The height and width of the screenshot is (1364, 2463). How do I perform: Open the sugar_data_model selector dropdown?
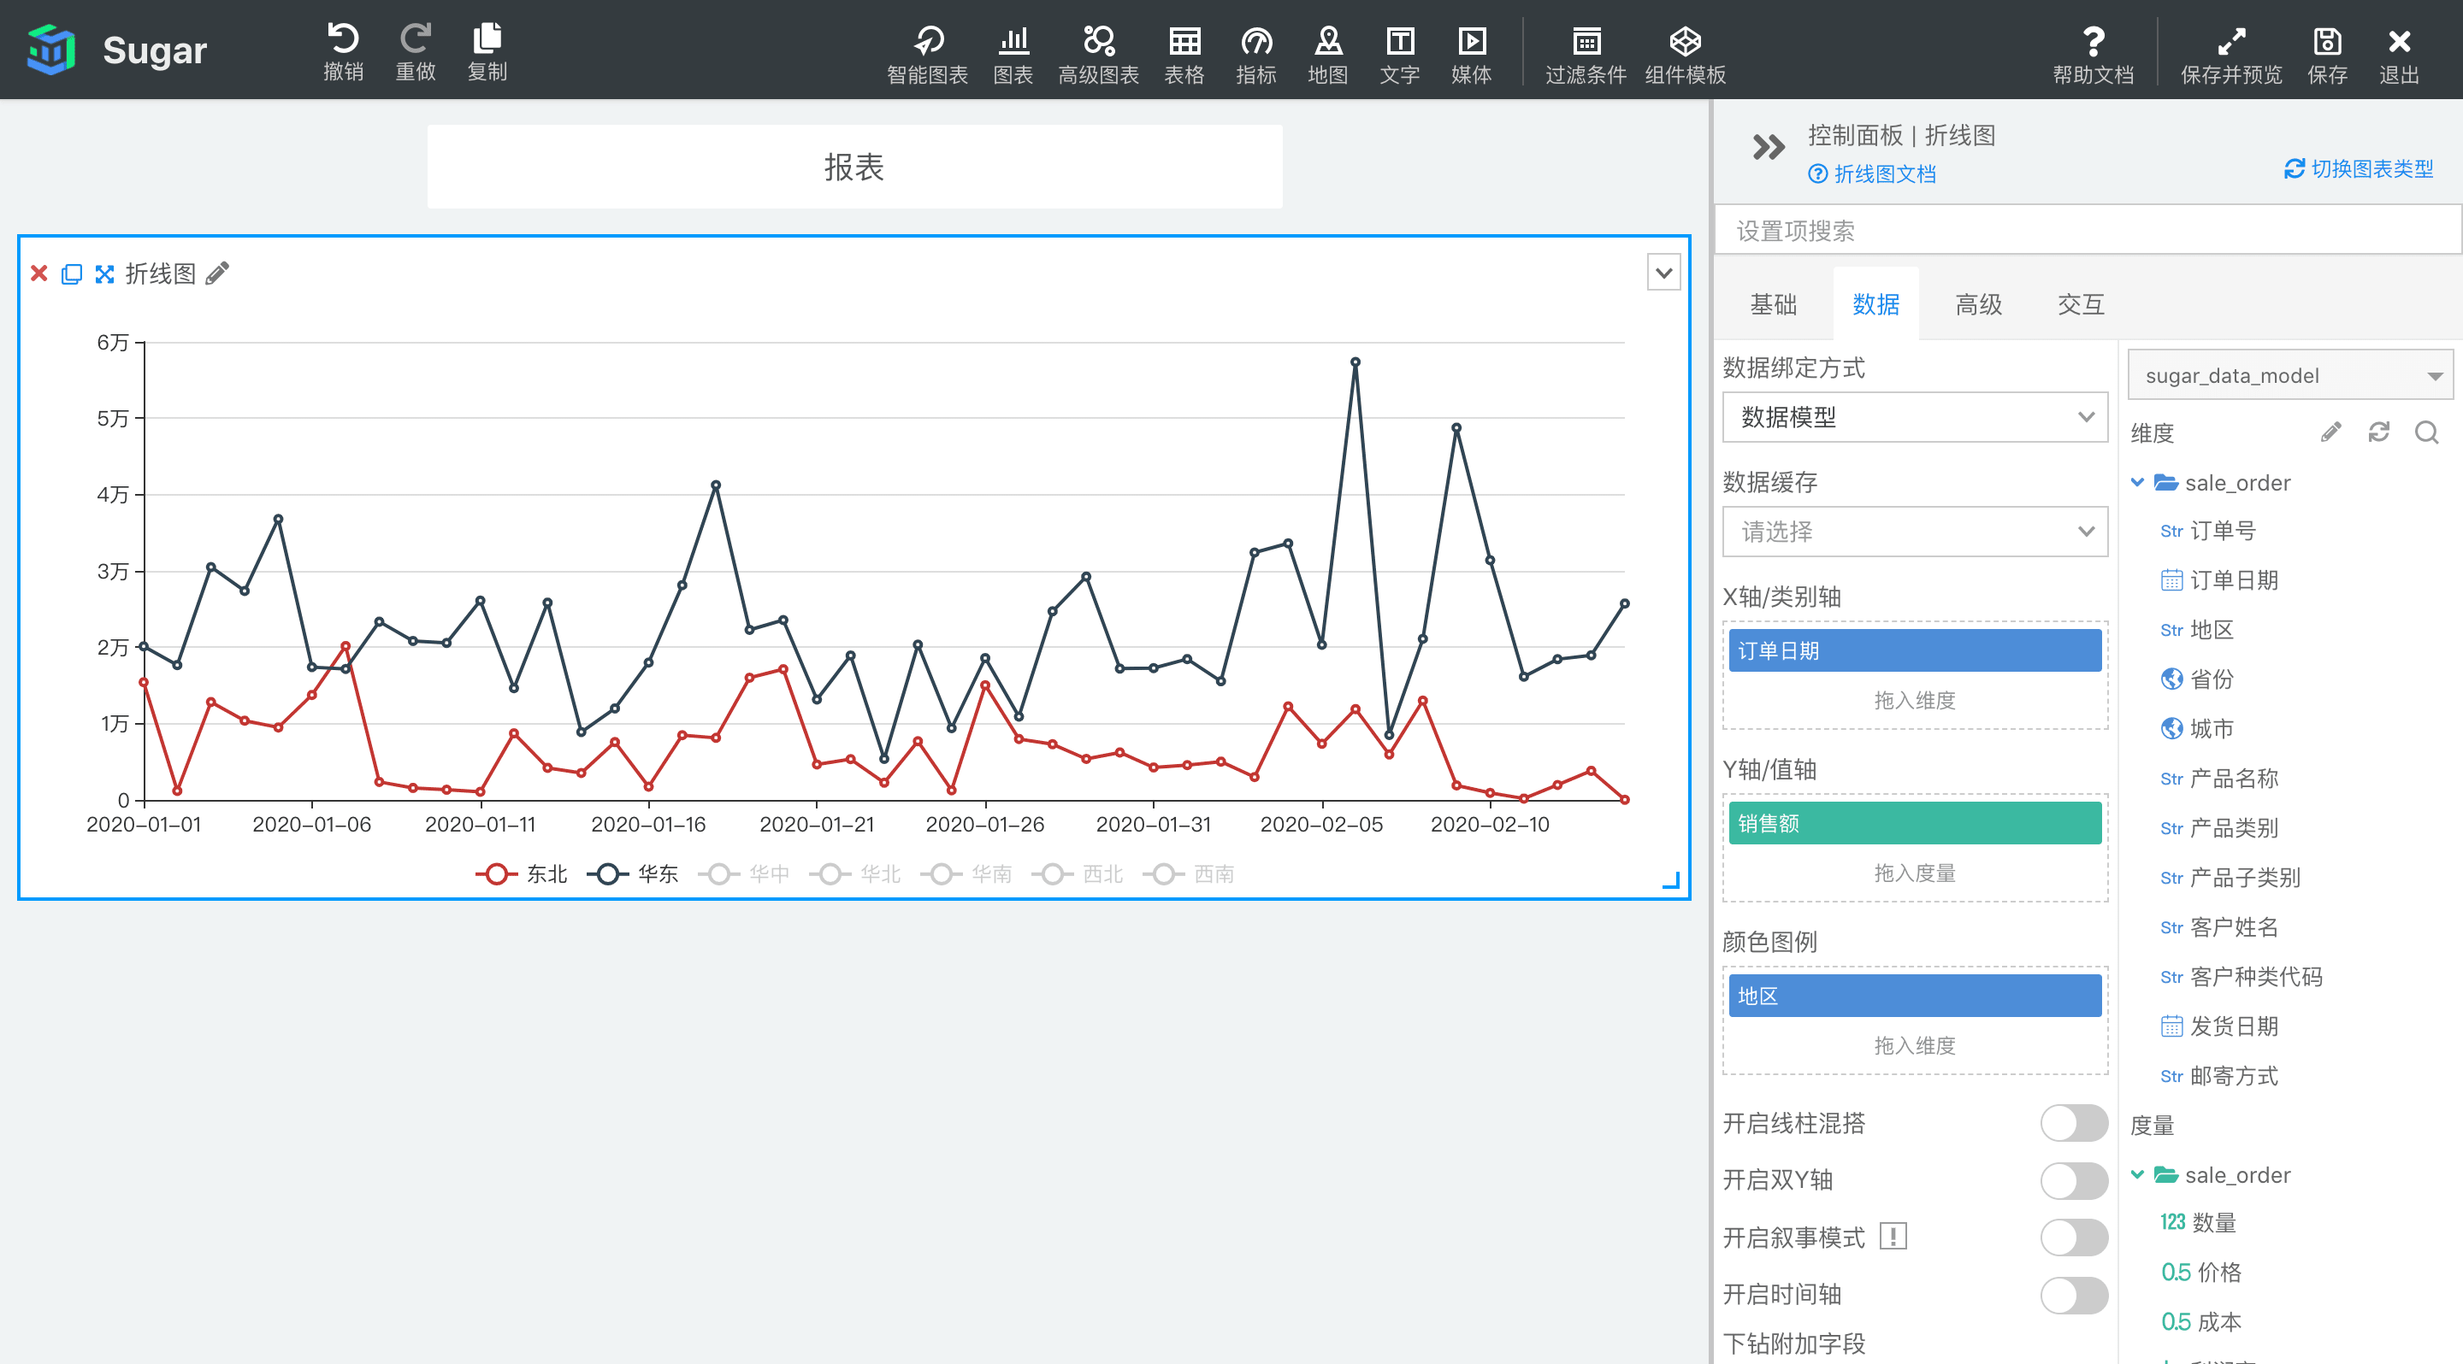(2290, 375)
